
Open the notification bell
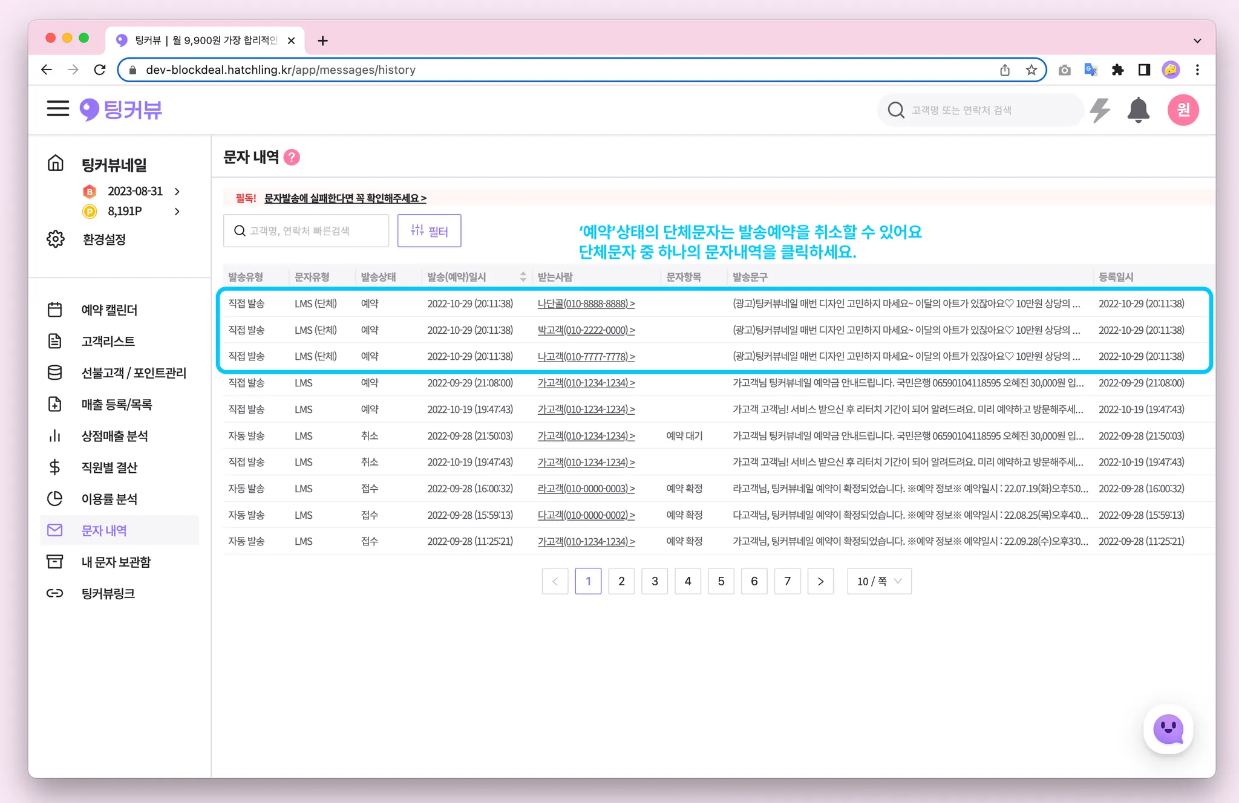(x=1138, y=110)
